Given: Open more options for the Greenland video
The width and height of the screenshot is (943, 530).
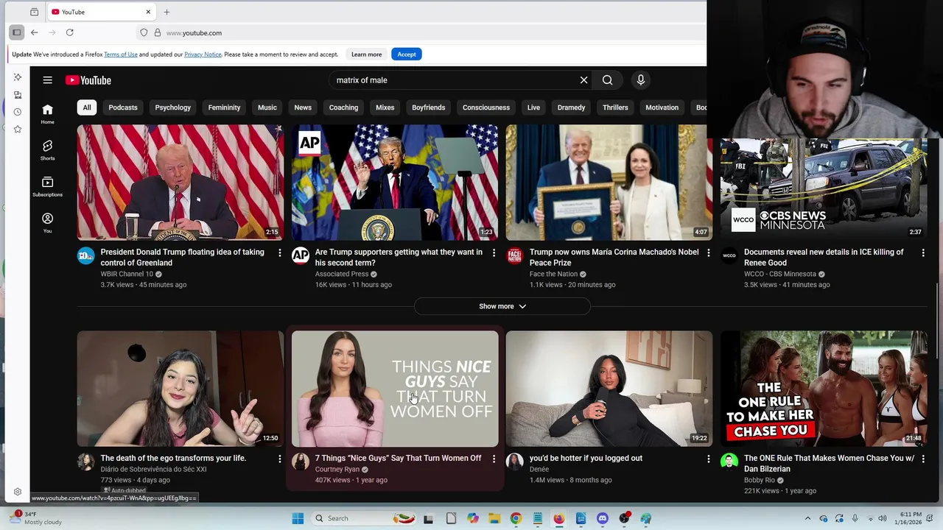Looking at the screenshot, I should point(279,252).
